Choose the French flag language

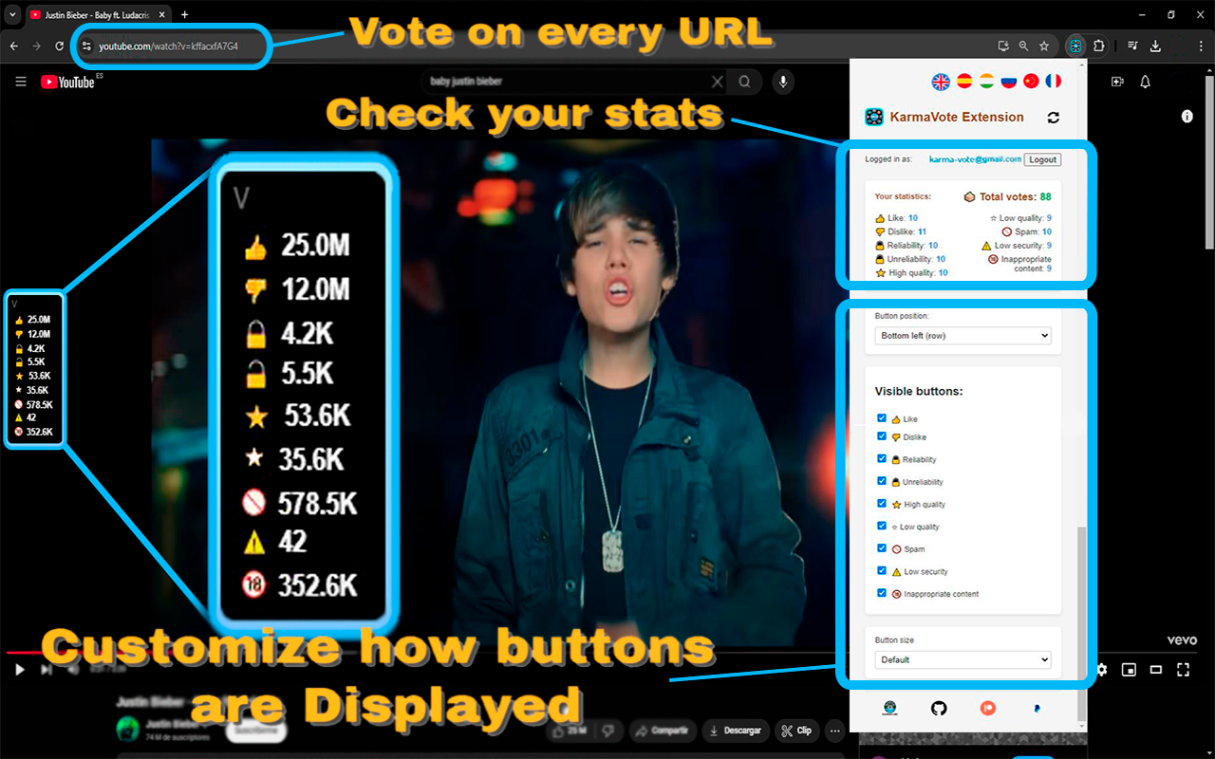[1054, 82]
